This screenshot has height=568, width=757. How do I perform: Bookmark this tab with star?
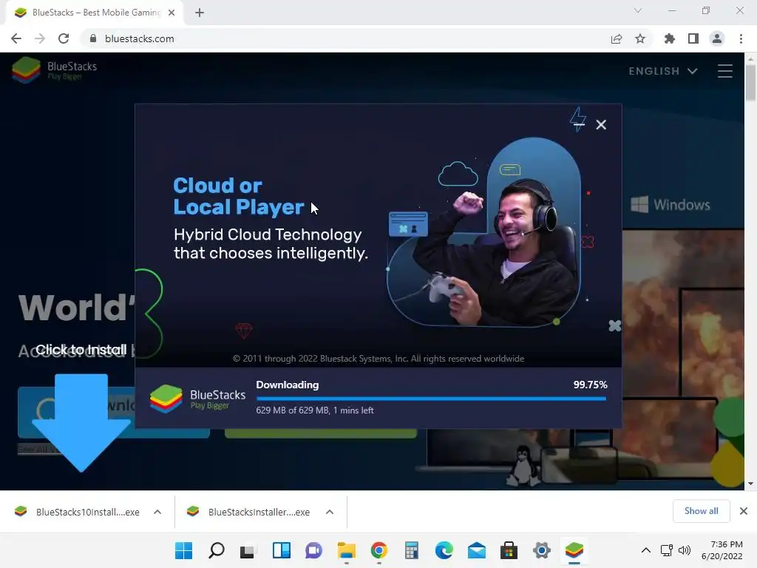pyautogui.click(x=640, y=38)
